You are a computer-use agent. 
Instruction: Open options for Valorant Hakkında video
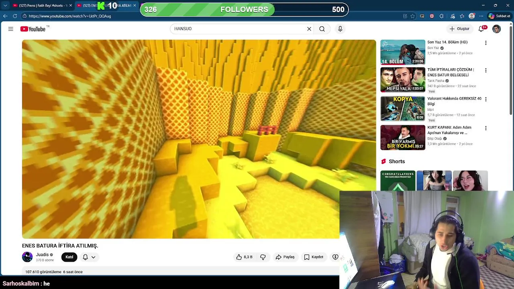486,99
